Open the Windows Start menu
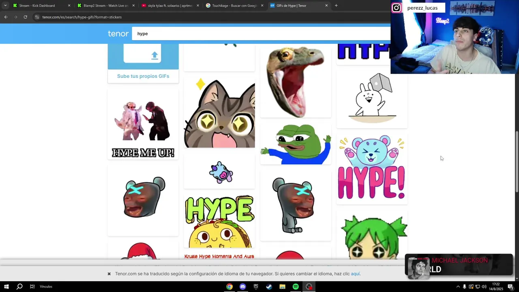The height and width of the screenshot is (292, 519). (x=6, y=287)
